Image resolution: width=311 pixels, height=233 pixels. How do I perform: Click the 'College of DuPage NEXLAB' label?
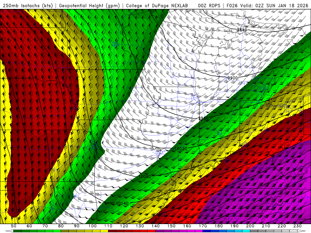(157, 6)
